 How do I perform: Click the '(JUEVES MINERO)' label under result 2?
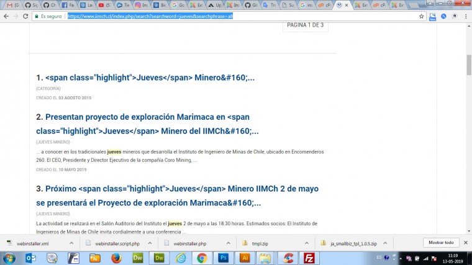click(x=53, y=142)
